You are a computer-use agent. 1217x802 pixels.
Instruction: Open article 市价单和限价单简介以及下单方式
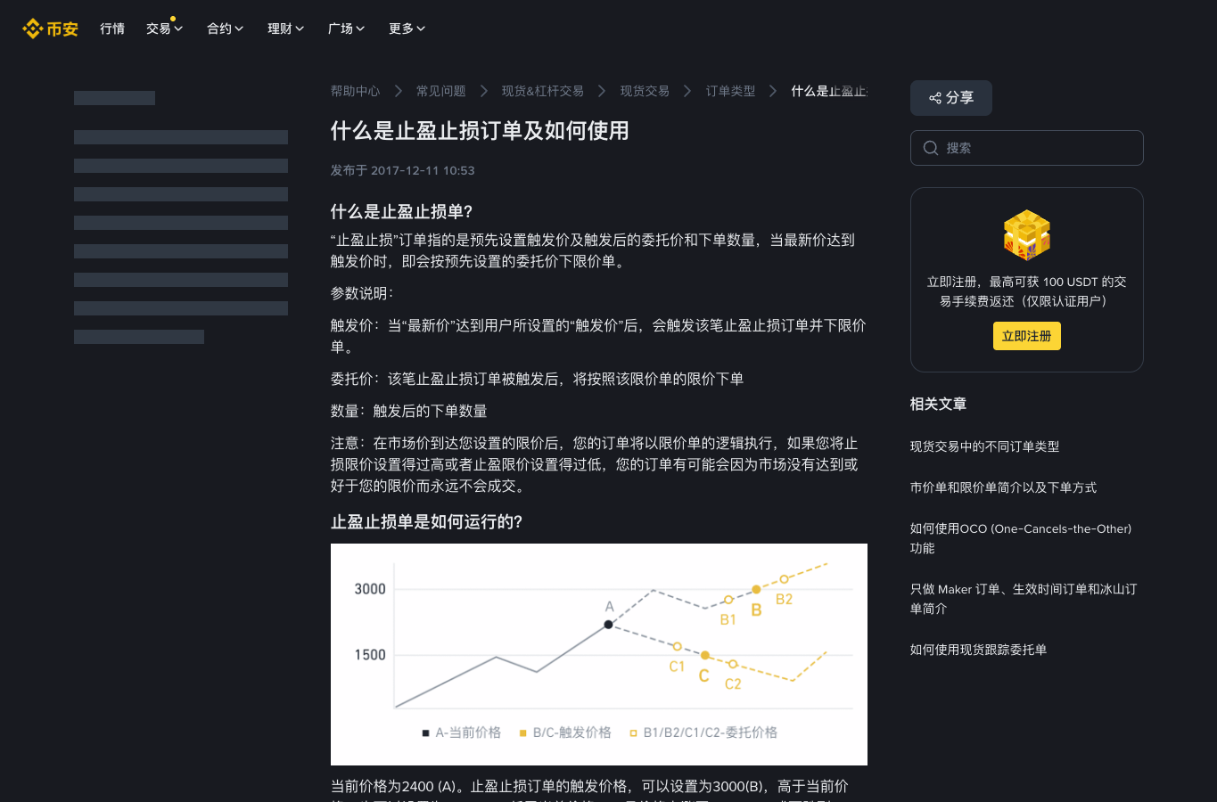1004,487
